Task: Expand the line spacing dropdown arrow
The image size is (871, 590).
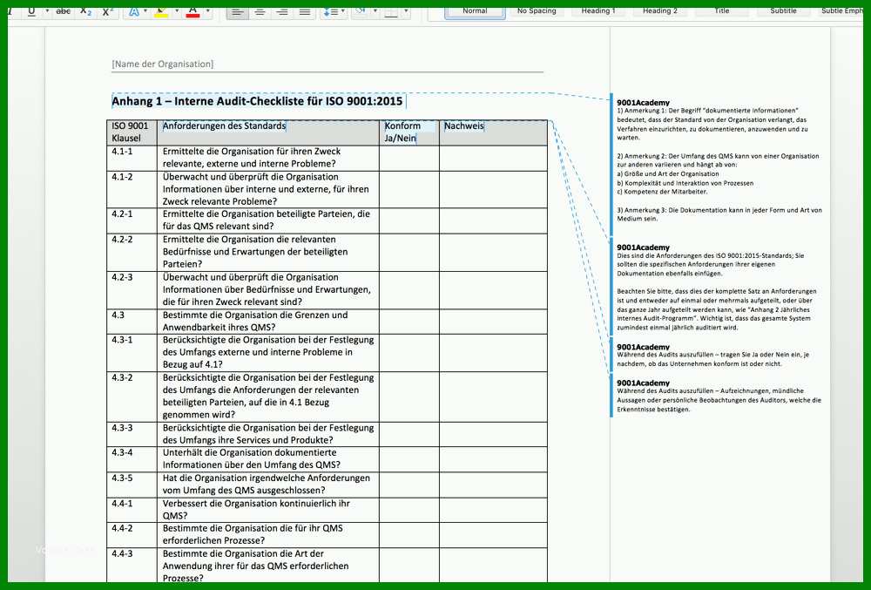Action: pos(343,10)
